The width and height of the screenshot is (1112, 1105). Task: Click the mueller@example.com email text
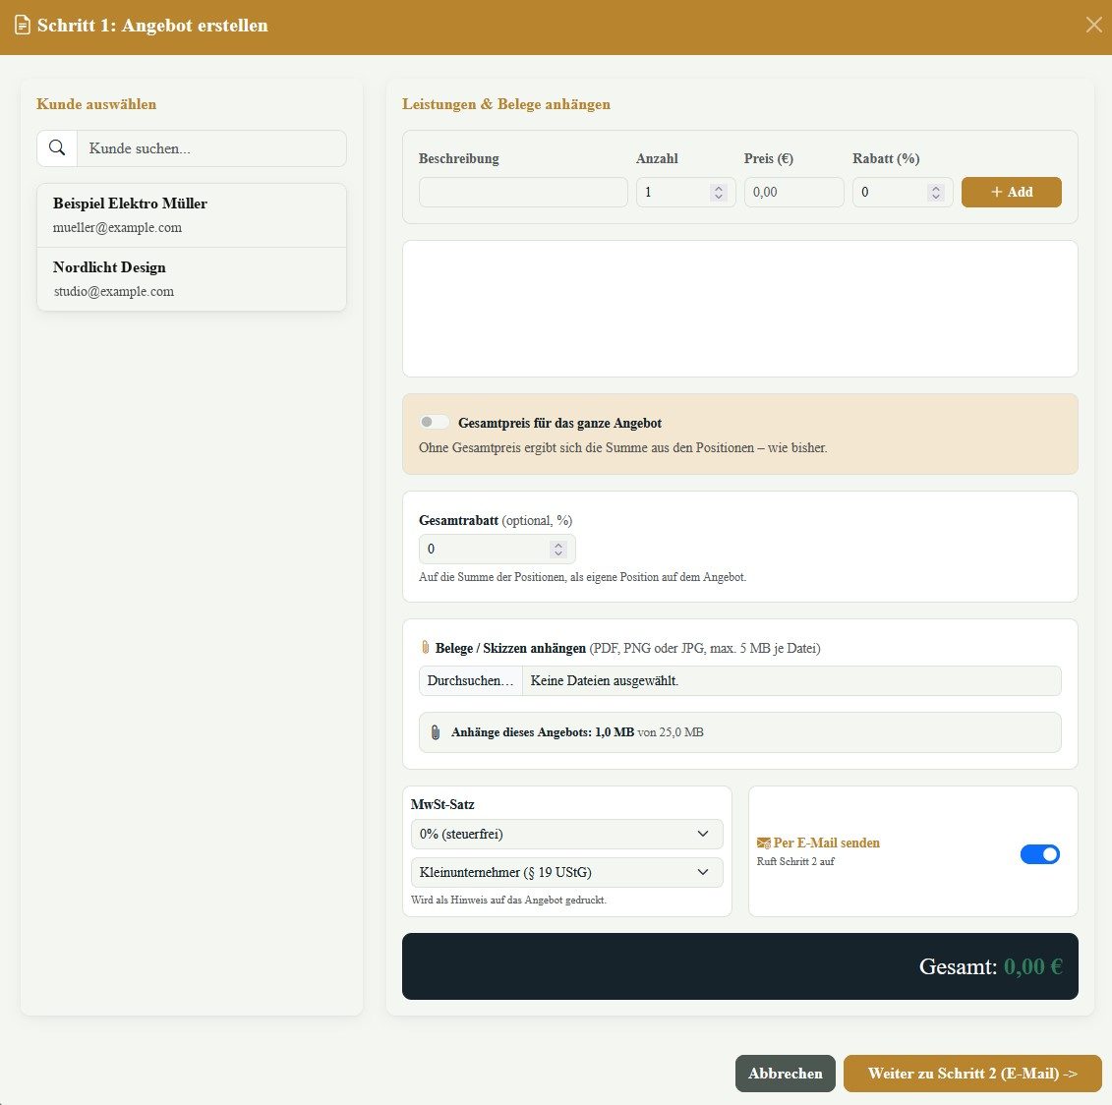click(117, 228)
